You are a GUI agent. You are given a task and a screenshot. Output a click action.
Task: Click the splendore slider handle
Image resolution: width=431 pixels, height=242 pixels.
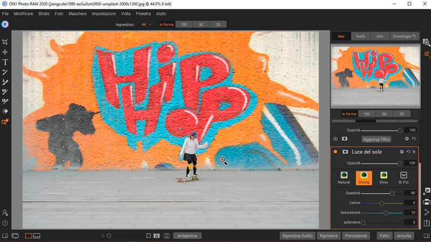[363, 223]
